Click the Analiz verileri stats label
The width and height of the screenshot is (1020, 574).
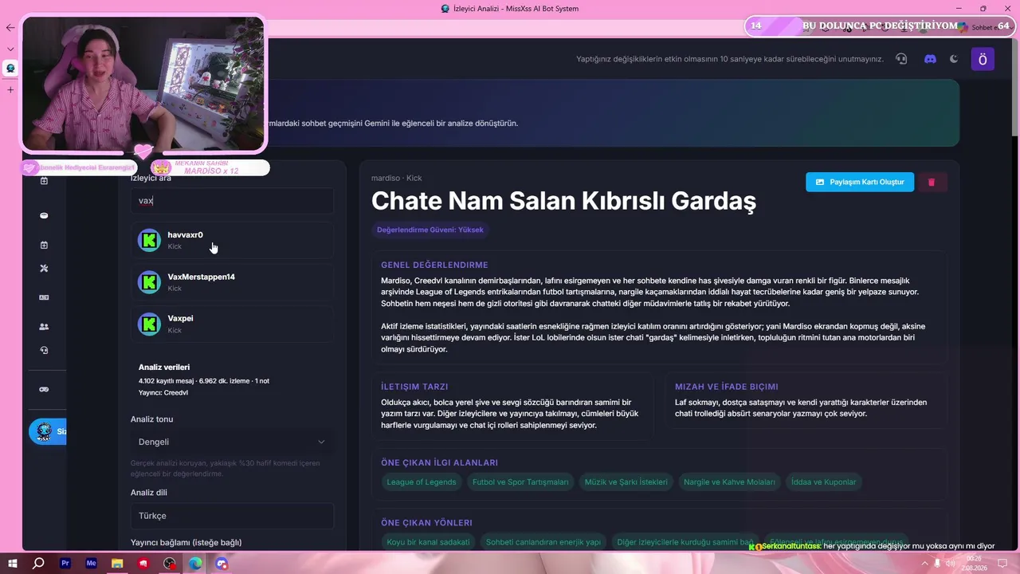tap(164, 368)
